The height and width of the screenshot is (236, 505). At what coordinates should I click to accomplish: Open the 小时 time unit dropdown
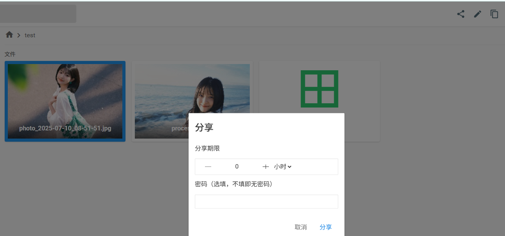click(283, 167)
